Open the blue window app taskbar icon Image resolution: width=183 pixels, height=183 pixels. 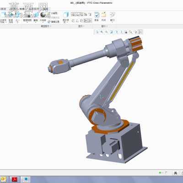point(25,179)
